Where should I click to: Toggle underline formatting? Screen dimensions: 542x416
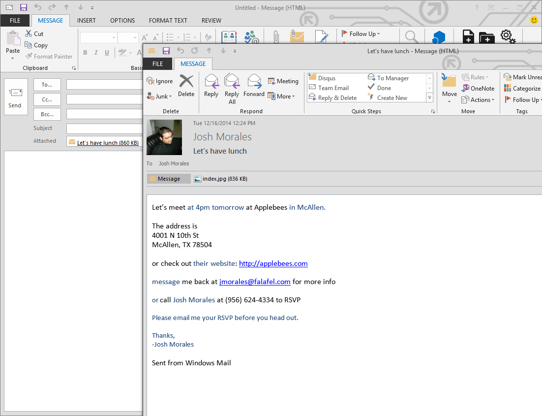pyautogui.click(x=107, y=52)
